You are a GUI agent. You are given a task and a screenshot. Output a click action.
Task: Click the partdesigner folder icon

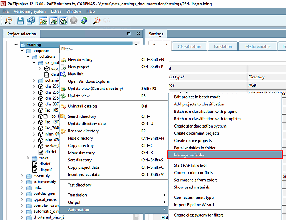29,194
